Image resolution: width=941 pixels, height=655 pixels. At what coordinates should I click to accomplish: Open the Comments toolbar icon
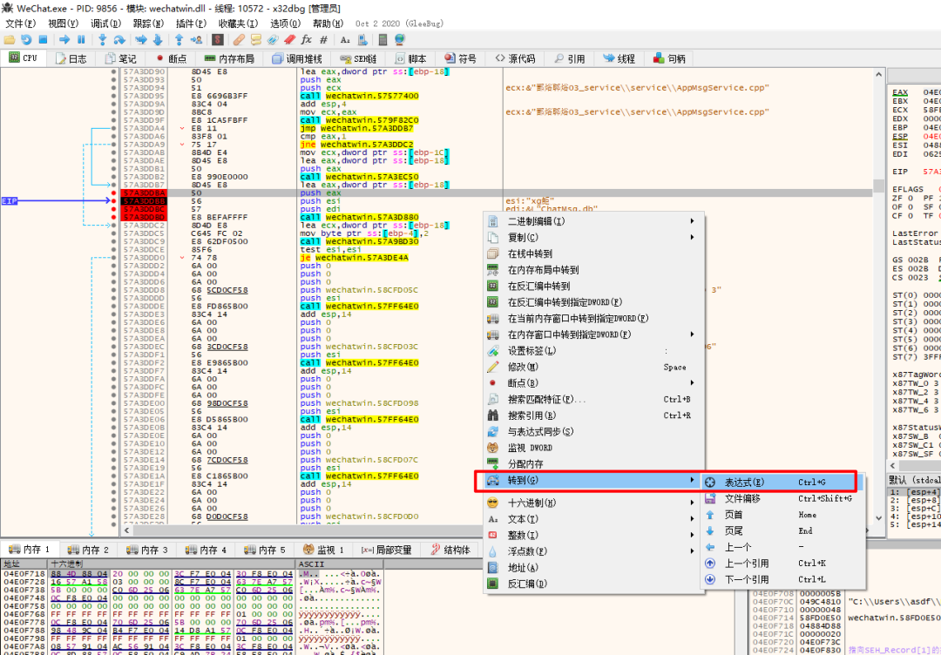pos(256,39)
